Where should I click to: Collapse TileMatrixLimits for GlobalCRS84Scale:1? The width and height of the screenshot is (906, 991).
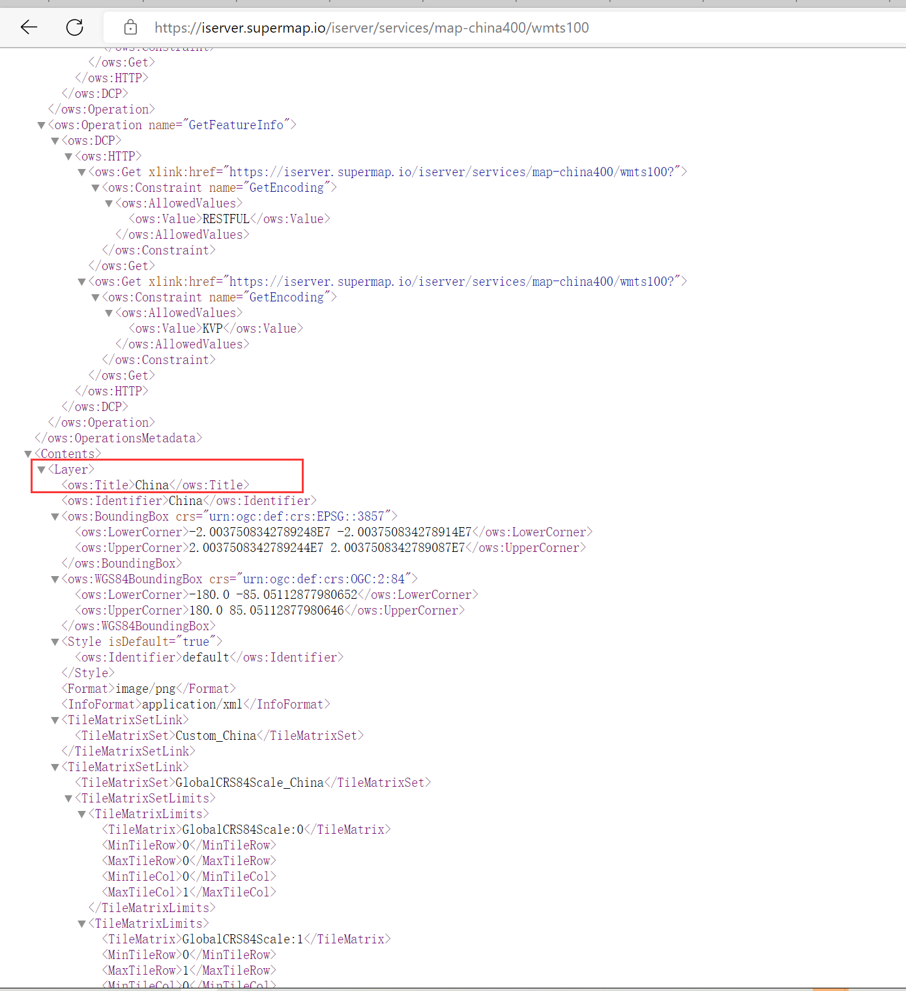click(x=82, y=924)
